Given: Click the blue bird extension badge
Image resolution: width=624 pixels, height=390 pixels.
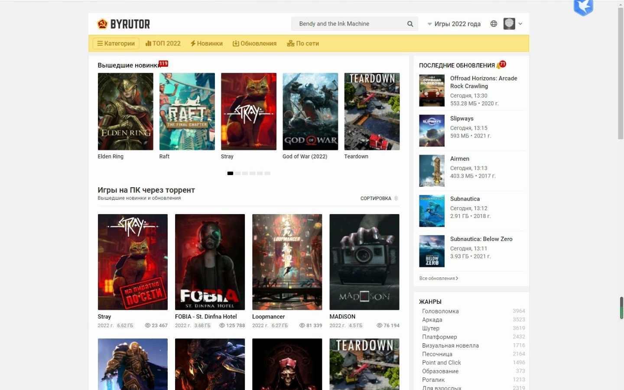Looking at the screenshot, I should [x=583, y=7].
